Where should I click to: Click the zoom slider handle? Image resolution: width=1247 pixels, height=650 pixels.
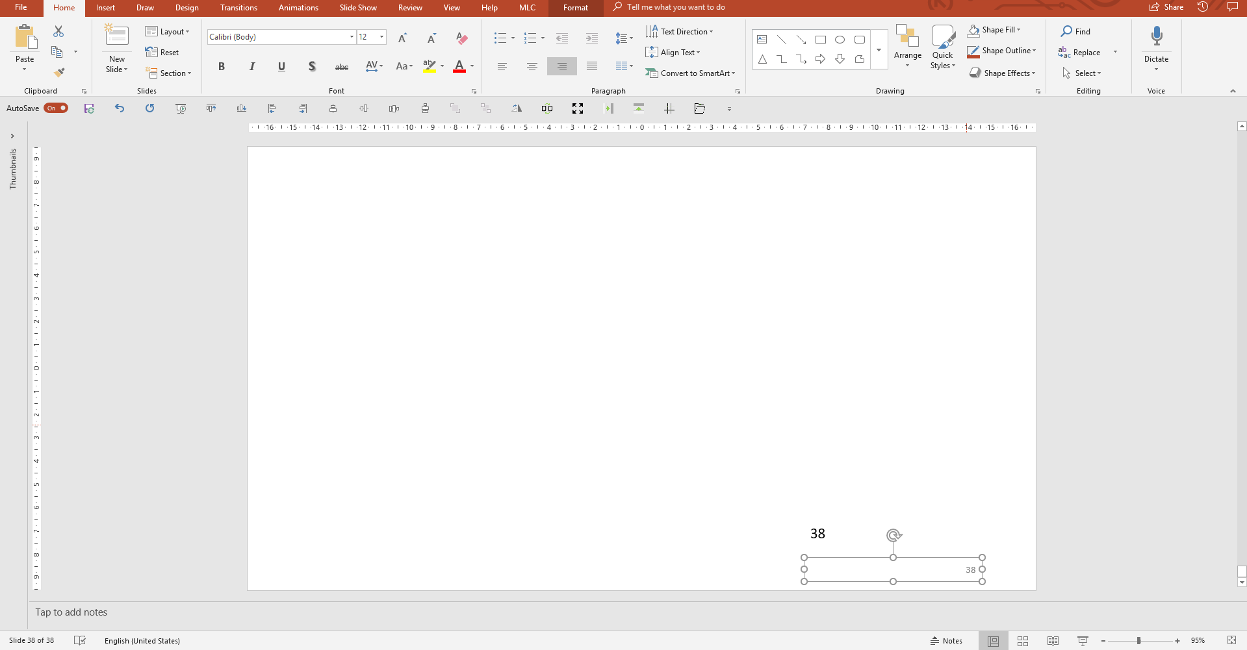[1138, 641]
